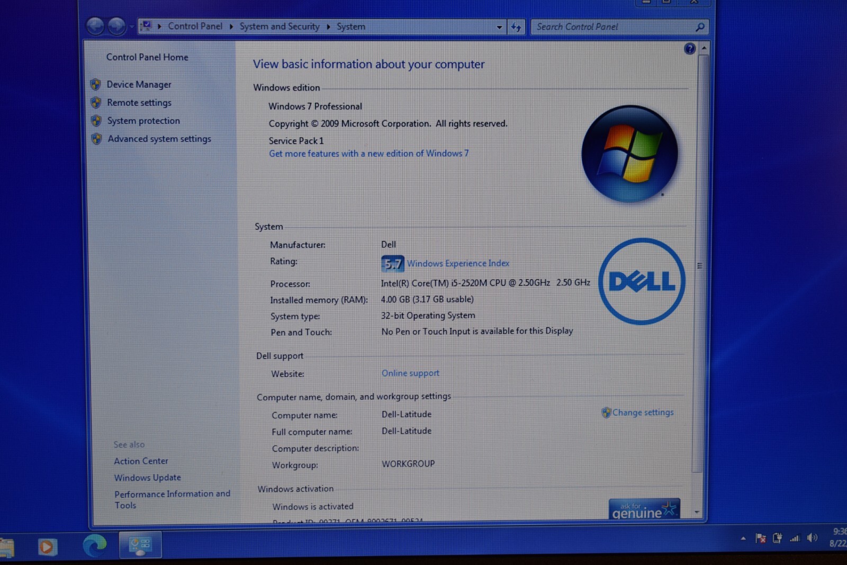Launch Microsoft Edge from the taskbar
Viewport: 847px width, 565px height.
click(x=94, y=546)
